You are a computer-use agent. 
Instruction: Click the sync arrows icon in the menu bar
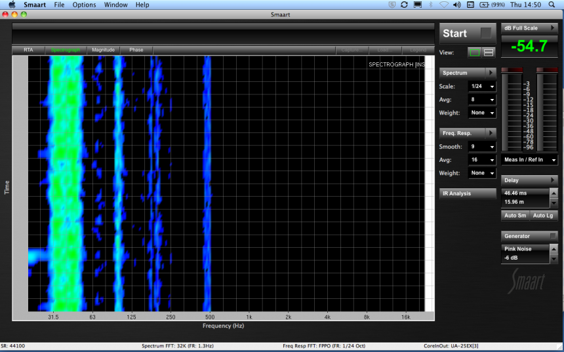click(x=404, y=5)
